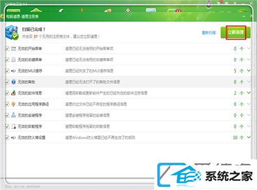The height and width of the screenshot is (190, 257).
Task: Click description 清理安装程序残留的安装信息
Action: coord(87,116)
